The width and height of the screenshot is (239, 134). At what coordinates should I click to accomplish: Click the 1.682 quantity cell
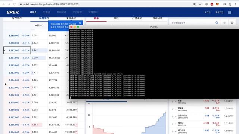pos(39,125)
